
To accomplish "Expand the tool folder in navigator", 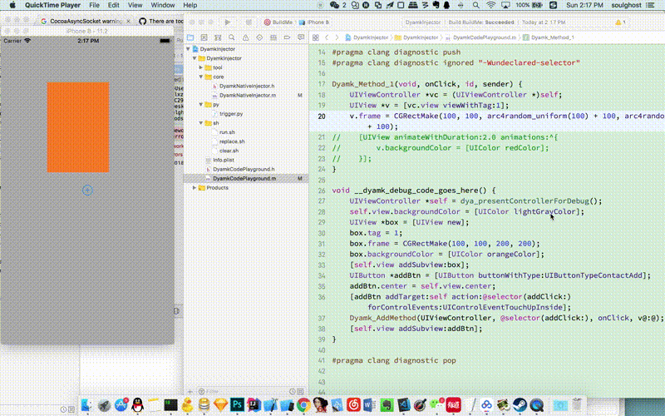I will click(201, 67).
